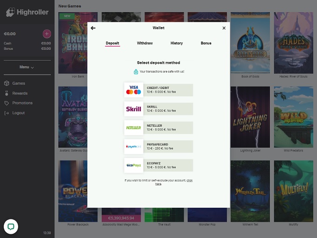Click Logout in the sidebar

click(x=19, y=113)
